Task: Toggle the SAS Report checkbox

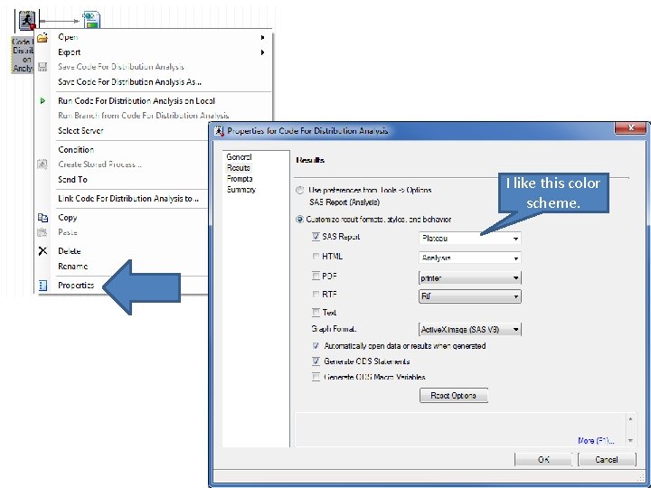Action: click(x=316, y=237)
